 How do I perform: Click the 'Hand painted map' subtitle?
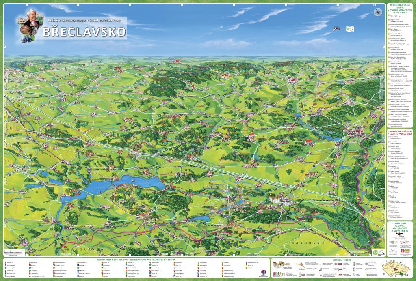[104, 20]
